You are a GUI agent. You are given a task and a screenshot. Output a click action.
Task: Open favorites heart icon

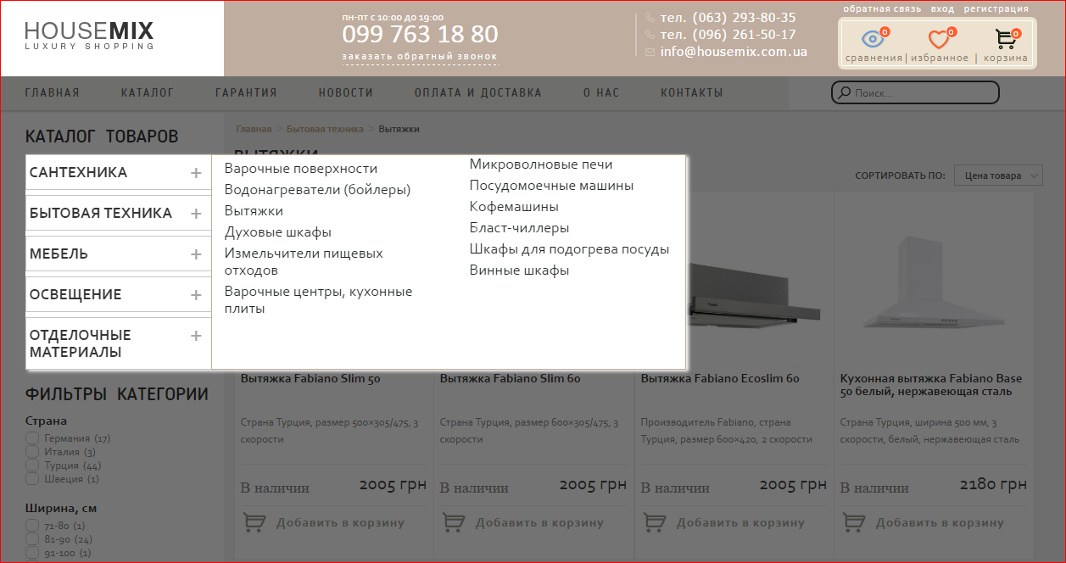(x=938, y=39)
